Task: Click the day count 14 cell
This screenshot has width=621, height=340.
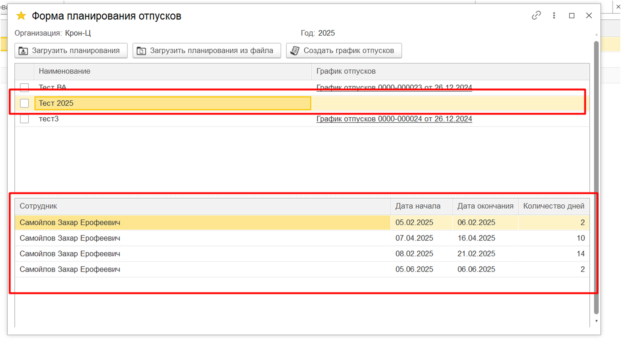Action: pyautogui.click(x=554, y=254)
